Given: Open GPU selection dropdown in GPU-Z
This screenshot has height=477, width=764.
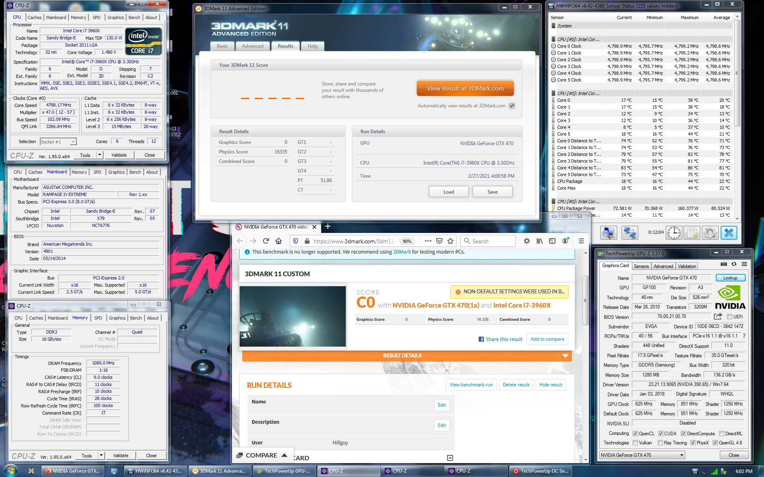Looking at the screenshot, I should click(642, 455).
